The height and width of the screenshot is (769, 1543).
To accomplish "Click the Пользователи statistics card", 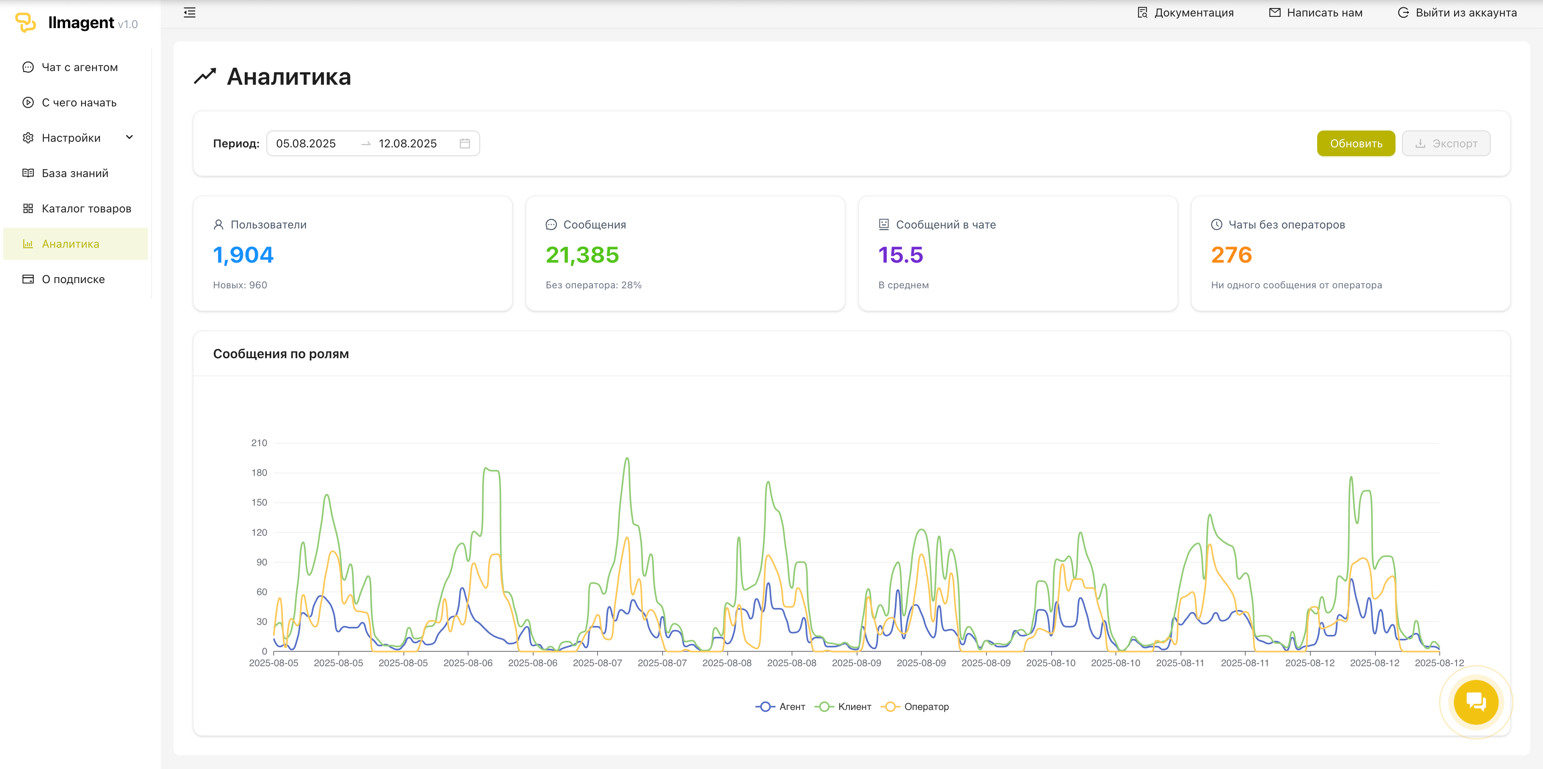I will [352, 253].
